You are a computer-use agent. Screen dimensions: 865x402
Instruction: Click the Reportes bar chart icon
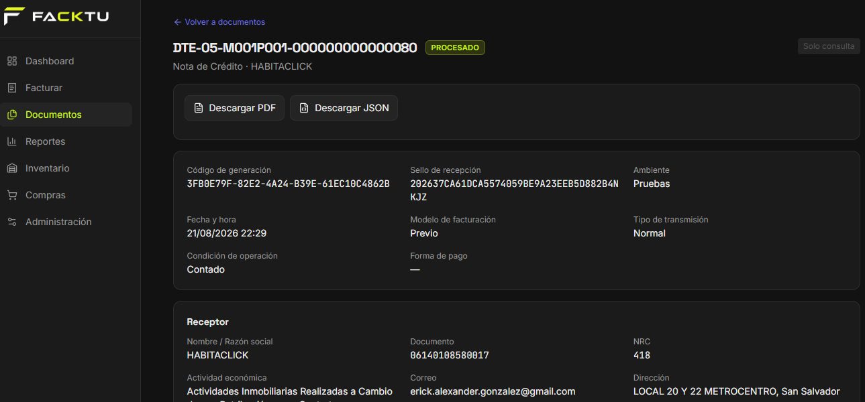(x=12, y=141)
